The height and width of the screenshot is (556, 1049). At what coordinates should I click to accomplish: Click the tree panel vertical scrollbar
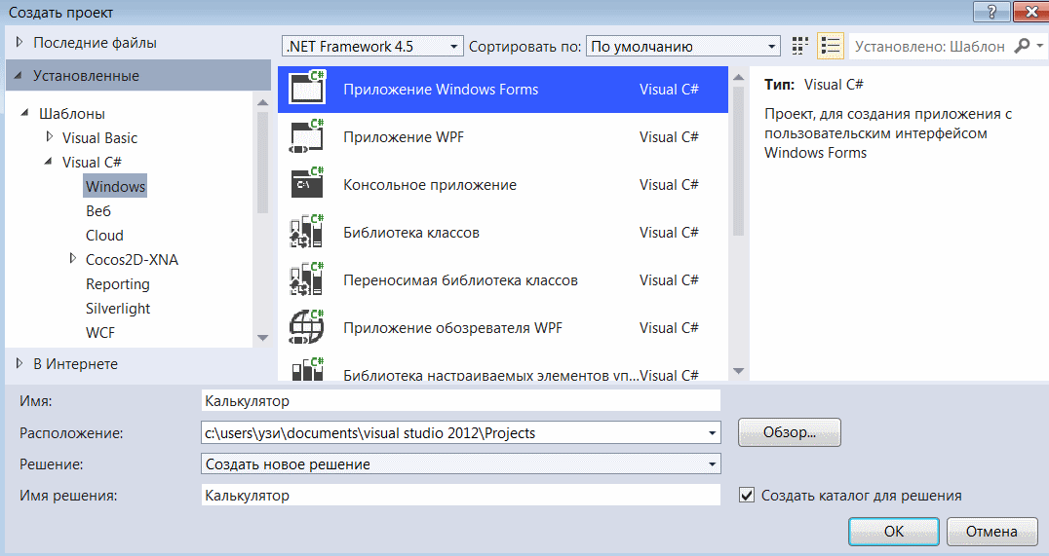(262, 162)
